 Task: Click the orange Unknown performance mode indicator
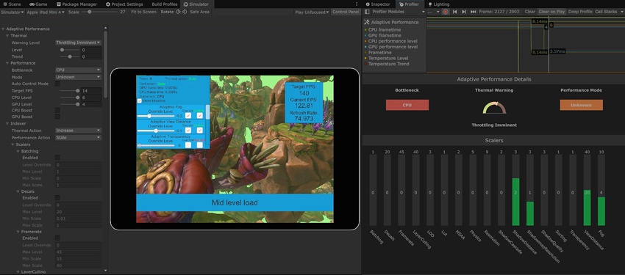tap(581, 105)
